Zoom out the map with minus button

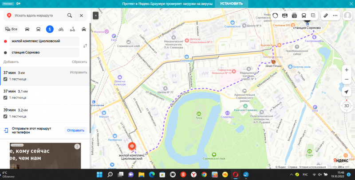point(347,80)
